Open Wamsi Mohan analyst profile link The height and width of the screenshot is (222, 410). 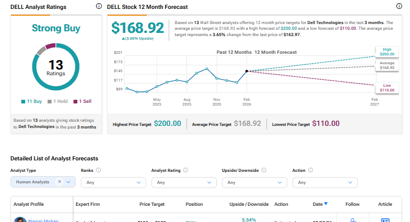pos(43,220)
